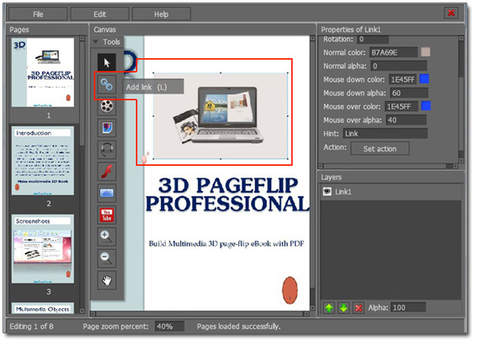Select the Add link tool
This screenshot has width=480, height=346.
click(107, 84)
